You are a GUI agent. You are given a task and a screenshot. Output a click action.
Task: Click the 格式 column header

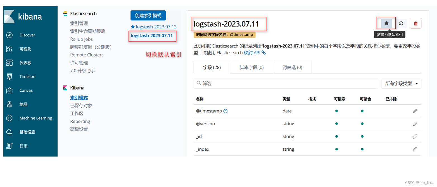(x=312, y=99)
